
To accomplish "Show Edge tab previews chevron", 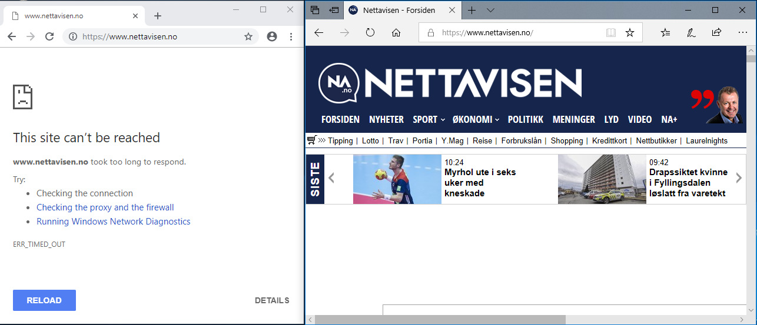I will click(490, 10).
